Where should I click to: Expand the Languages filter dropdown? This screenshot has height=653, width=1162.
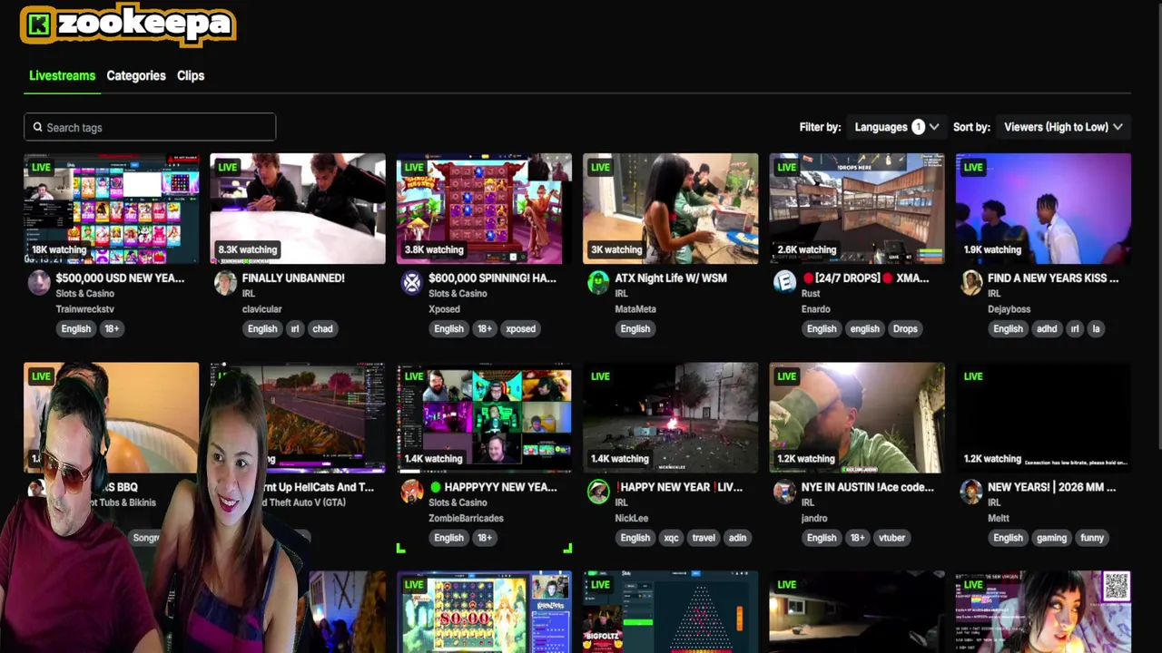tap(896, 127)
